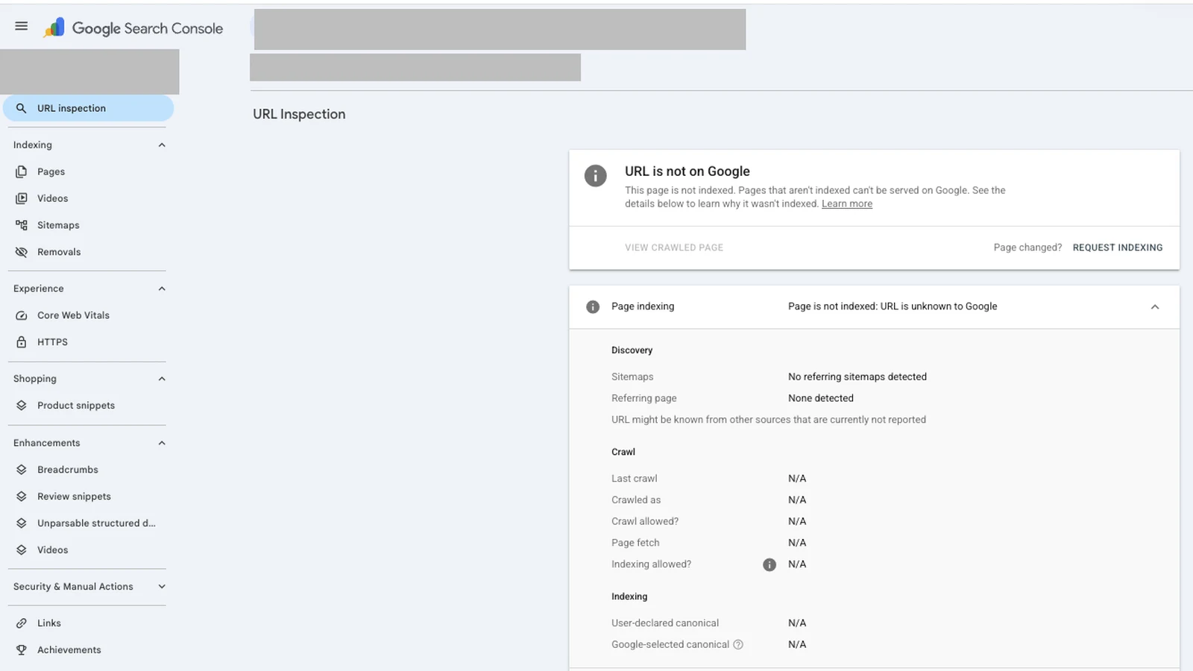Select 'Page is not indexed: URL is unknown to Google' text
Screen dimensions: 1193x671
[893, 306]
